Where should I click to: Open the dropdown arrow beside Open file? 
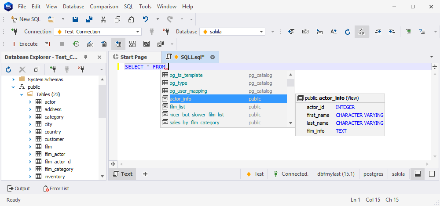coord(63,19)
